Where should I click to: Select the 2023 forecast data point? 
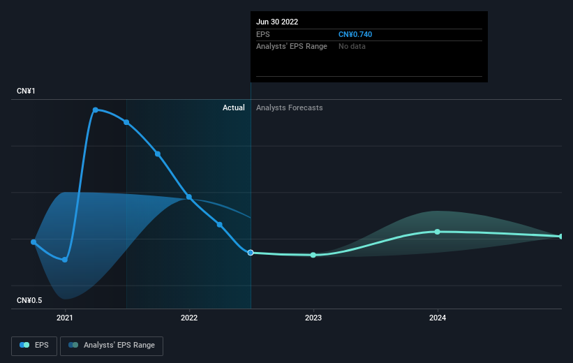coord(313,255)
